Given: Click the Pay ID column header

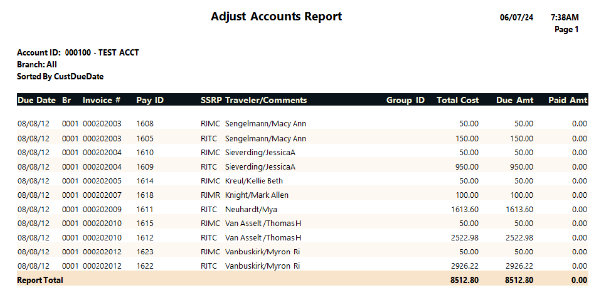Looking at the screenshot, I should 150,100.
